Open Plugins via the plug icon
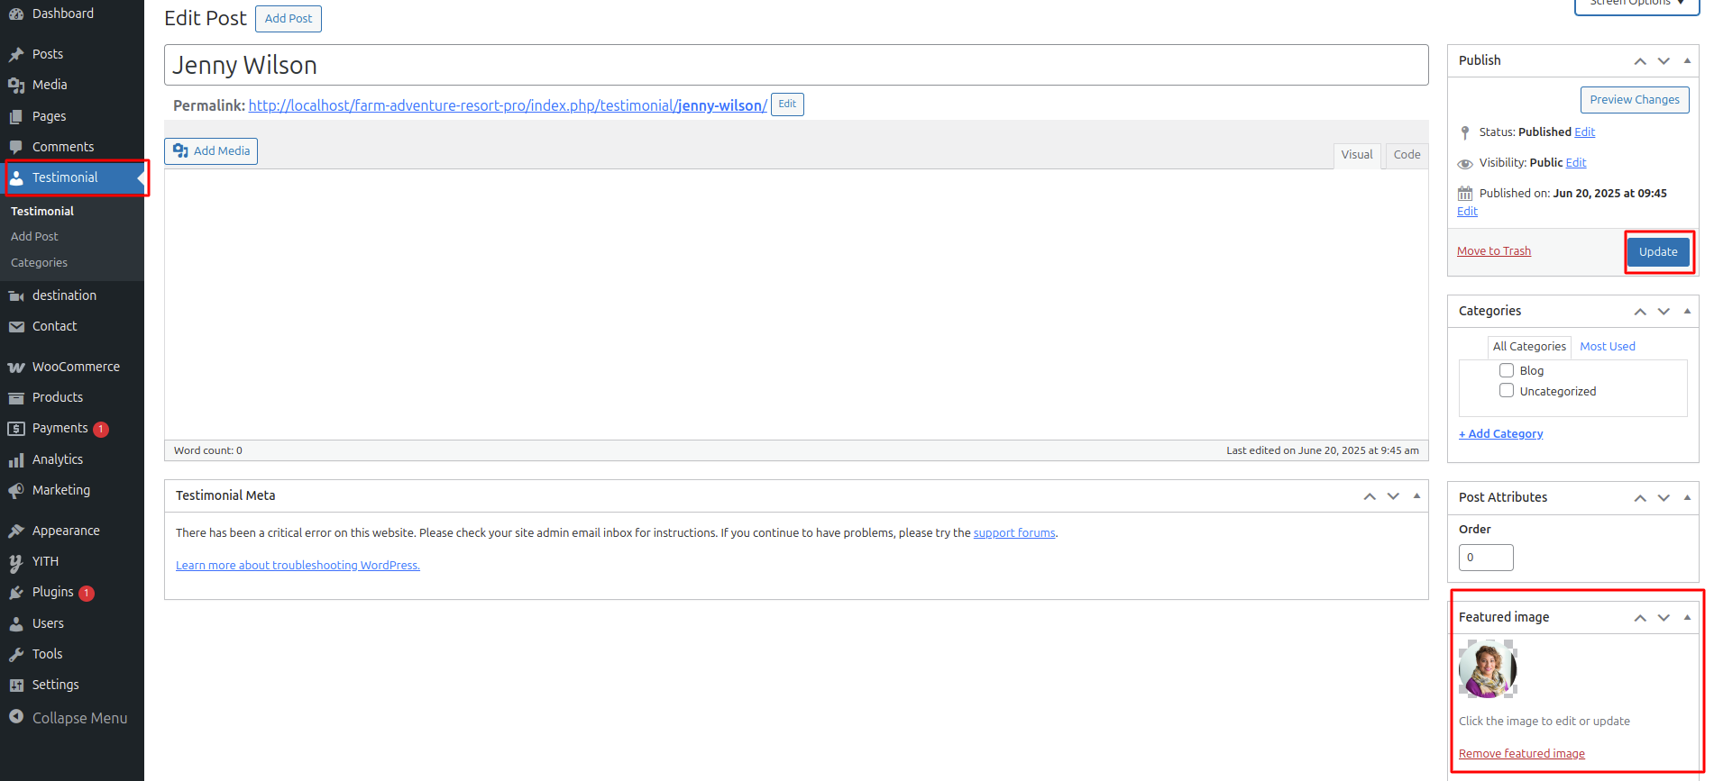 point(16,593)
